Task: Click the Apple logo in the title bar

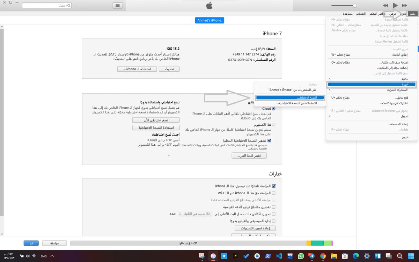Action: pyautogui.click(x=209, y=5)
